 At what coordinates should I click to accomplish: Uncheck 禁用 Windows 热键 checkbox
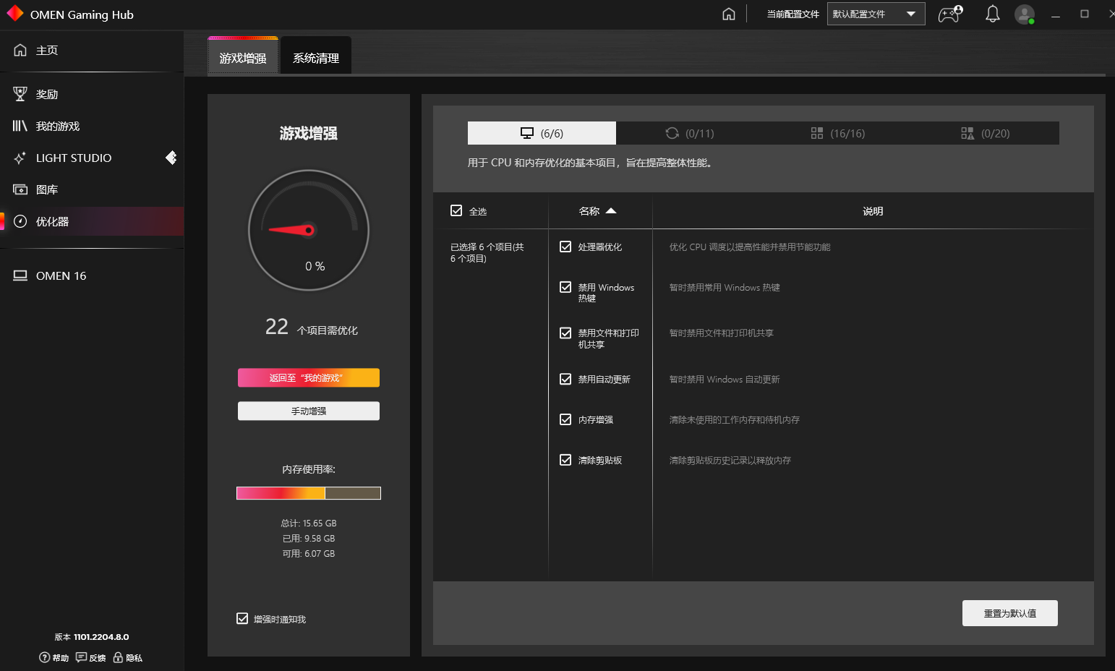565,287
